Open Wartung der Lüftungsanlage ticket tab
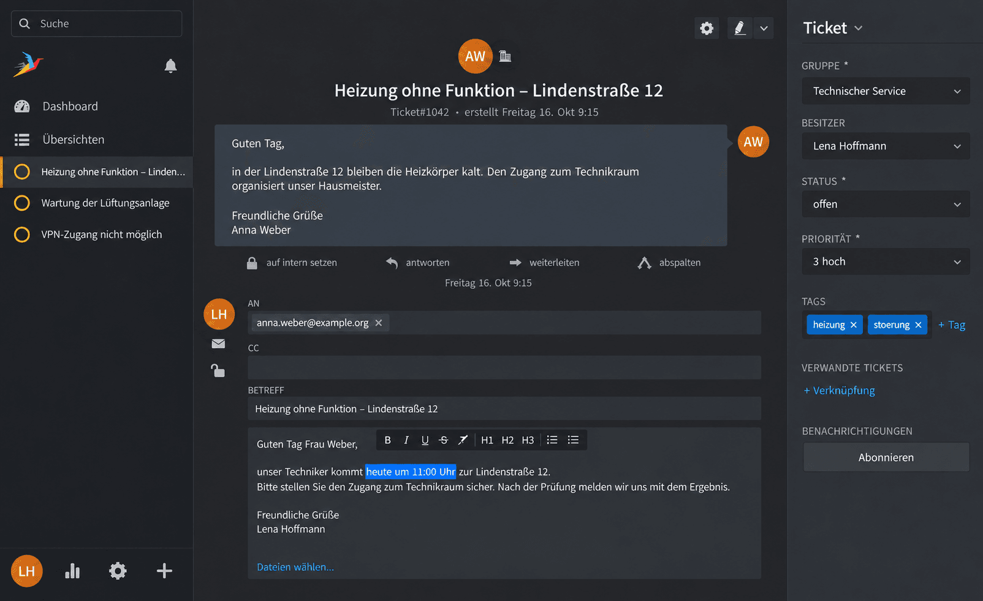Viewport: 983px width, 601px height. pyautogui.click(x=96, y=203)
